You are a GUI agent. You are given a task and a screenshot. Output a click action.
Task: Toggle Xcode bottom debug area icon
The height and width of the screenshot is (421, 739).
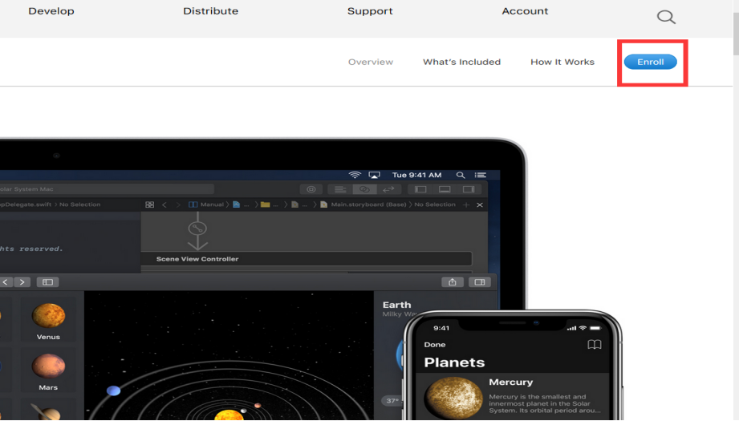(x=445, y=189)
